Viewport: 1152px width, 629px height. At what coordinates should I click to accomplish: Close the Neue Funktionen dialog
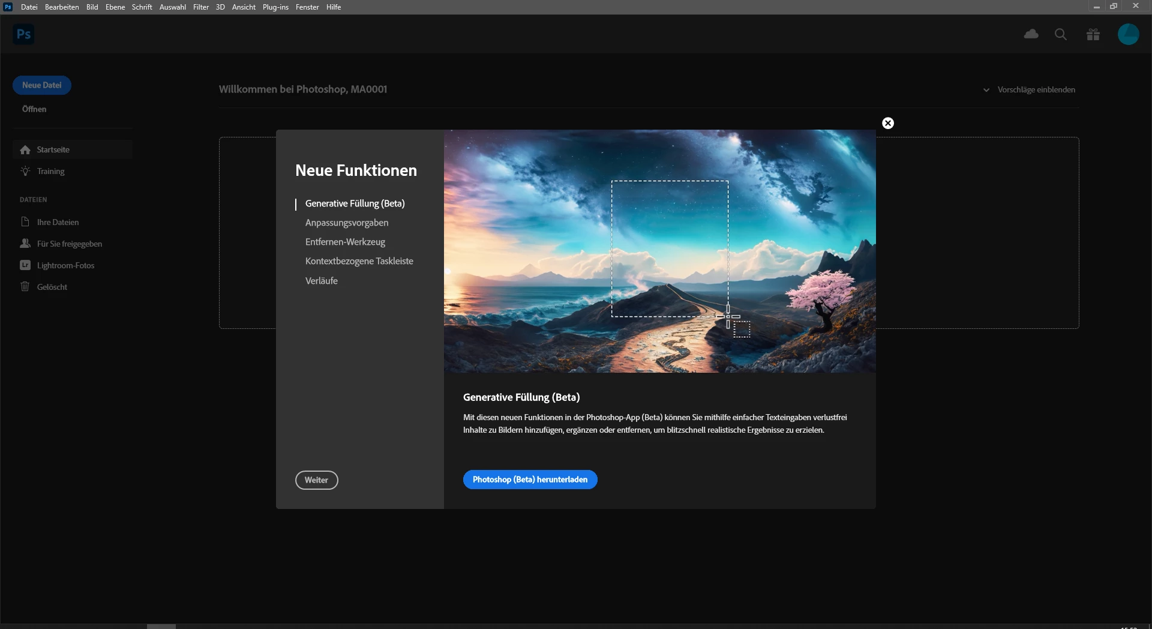tap(888, 123)
